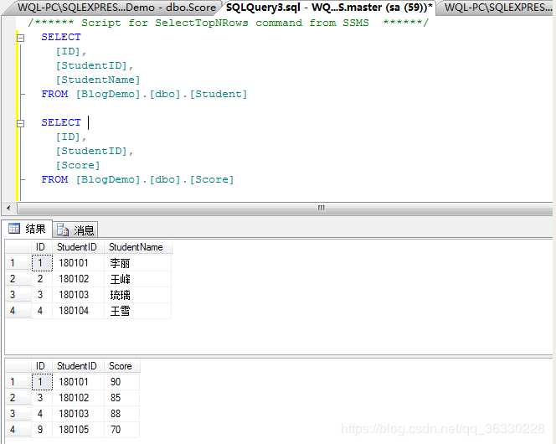This screenshot has width=556, height=444.
Task: Click the editor horizontal scrollbar left arrow
Action: (x=9, y=208)
